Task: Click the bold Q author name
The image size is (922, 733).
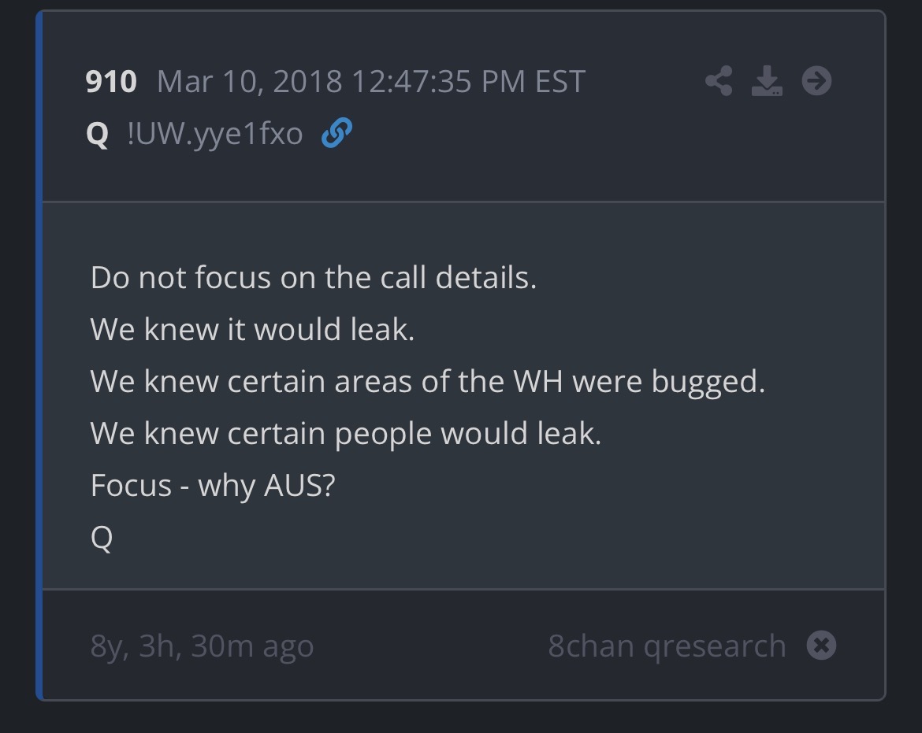Action: coord(97,134)
